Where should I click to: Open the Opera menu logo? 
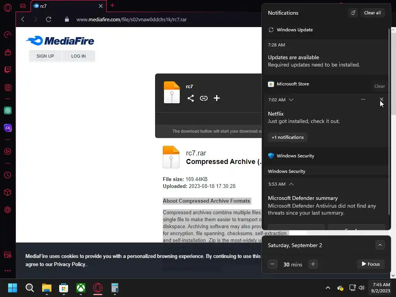tap(8, 8)
